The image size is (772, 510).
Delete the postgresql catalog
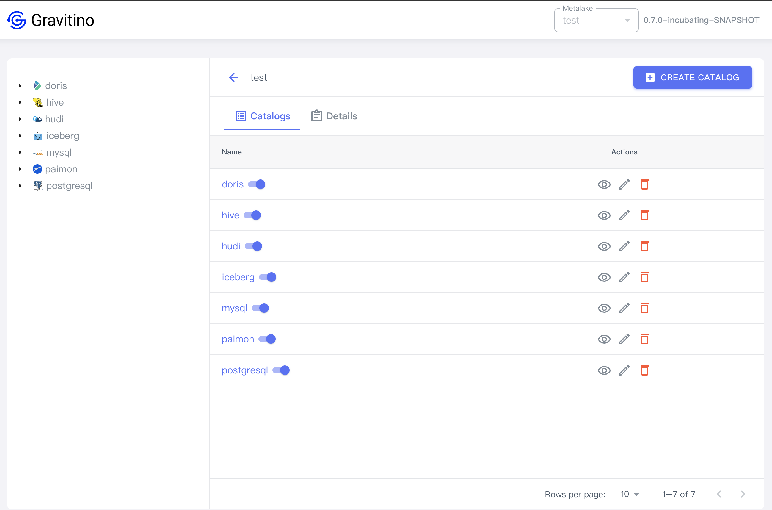pyautogui.click(x=644, y=370)
